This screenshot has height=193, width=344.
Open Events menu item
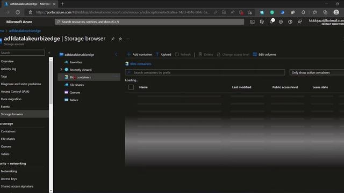5,107
